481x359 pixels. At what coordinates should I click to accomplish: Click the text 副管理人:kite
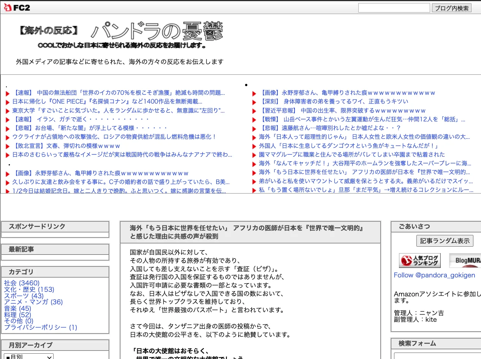click(x=415, y=320)
